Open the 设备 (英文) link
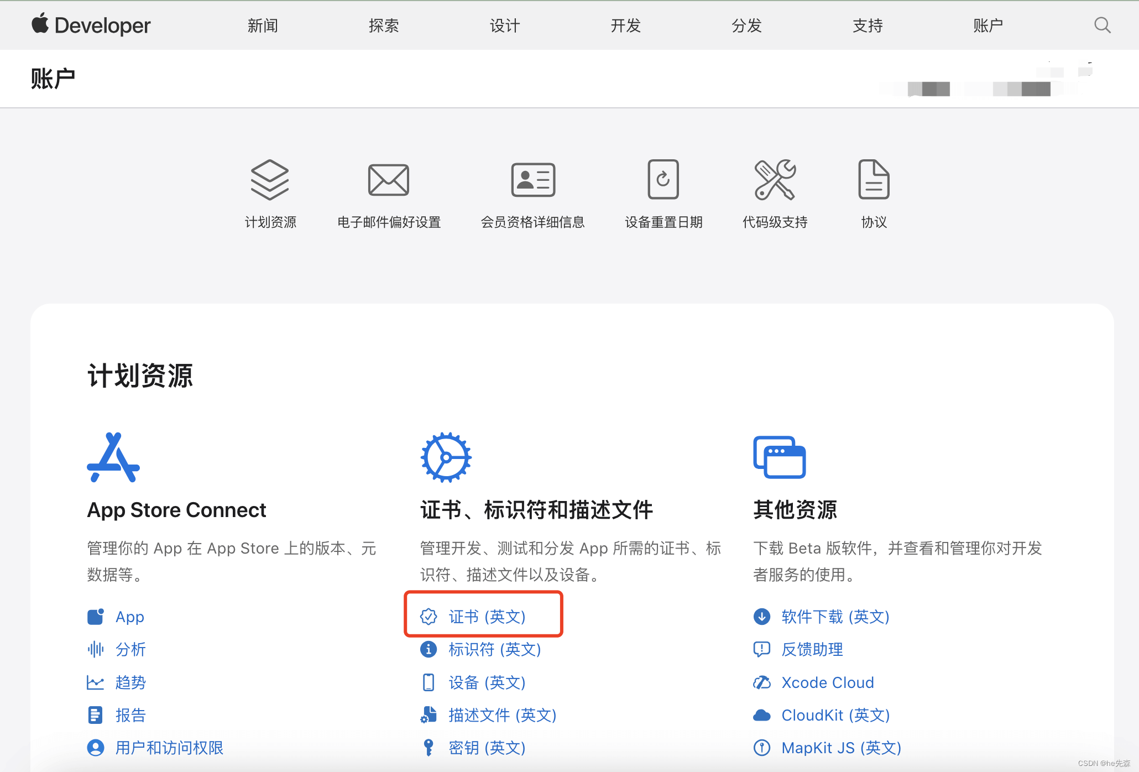Viewport: 1139px width, 772px height. (487, 682)
